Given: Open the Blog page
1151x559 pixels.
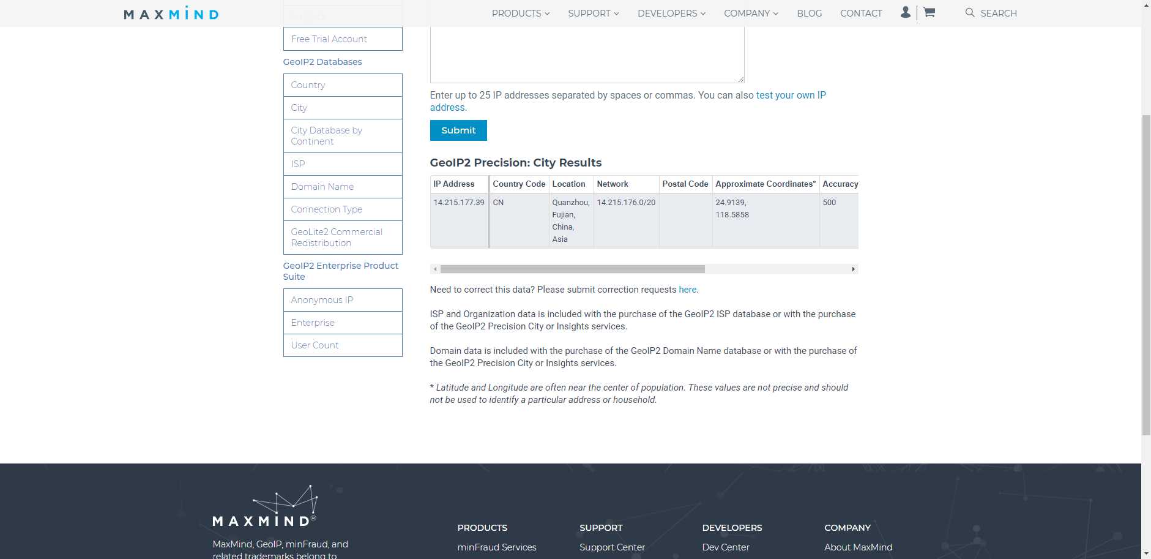Looking at the screenshot, I should (809, 13).
